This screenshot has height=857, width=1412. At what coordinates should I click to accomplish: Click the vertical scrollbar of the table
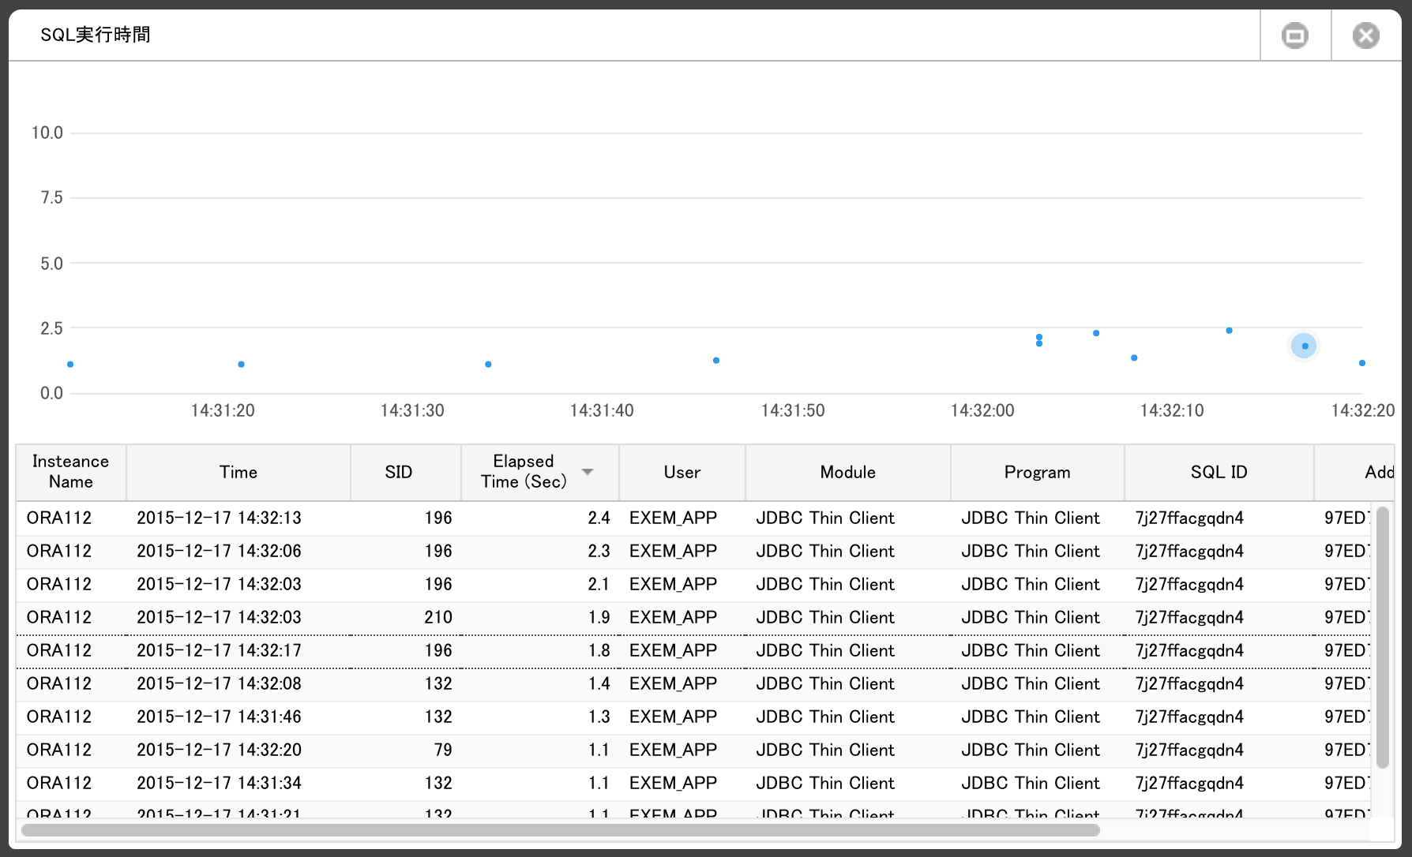point(1382,638)
